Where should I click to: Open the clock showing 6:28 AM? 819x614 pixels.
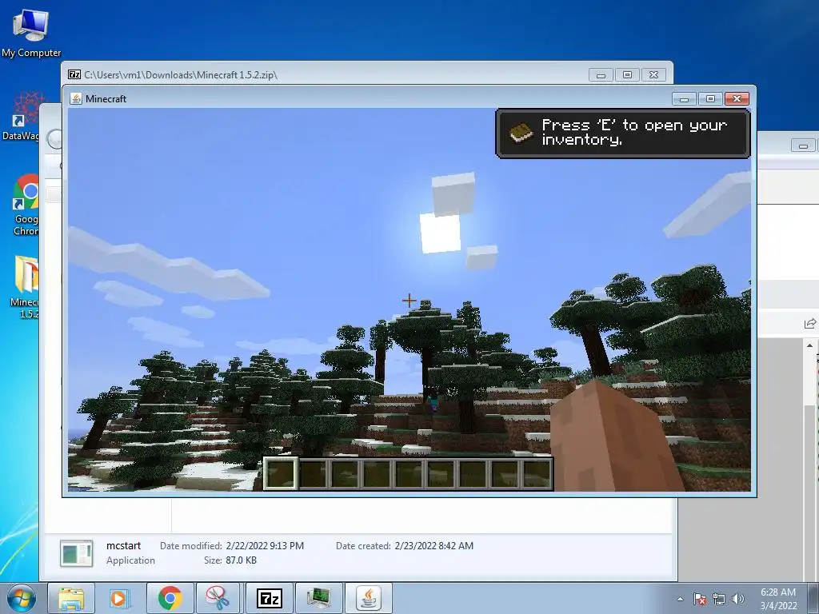[x=778, y=599]
